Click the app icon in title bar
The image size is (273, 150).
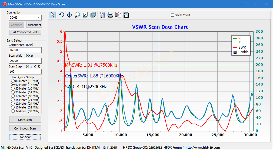coord(5,4)
